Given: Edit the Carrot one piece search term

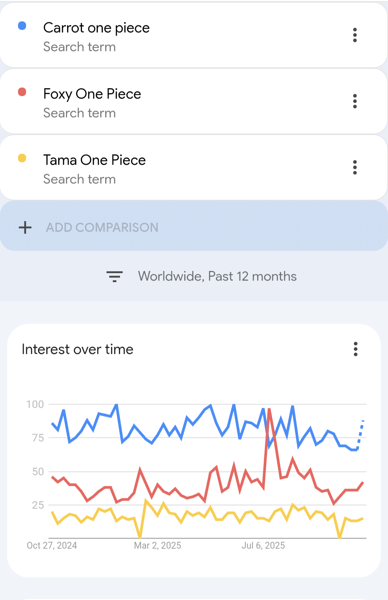Looking at the screenshot, I should (96, 28).
